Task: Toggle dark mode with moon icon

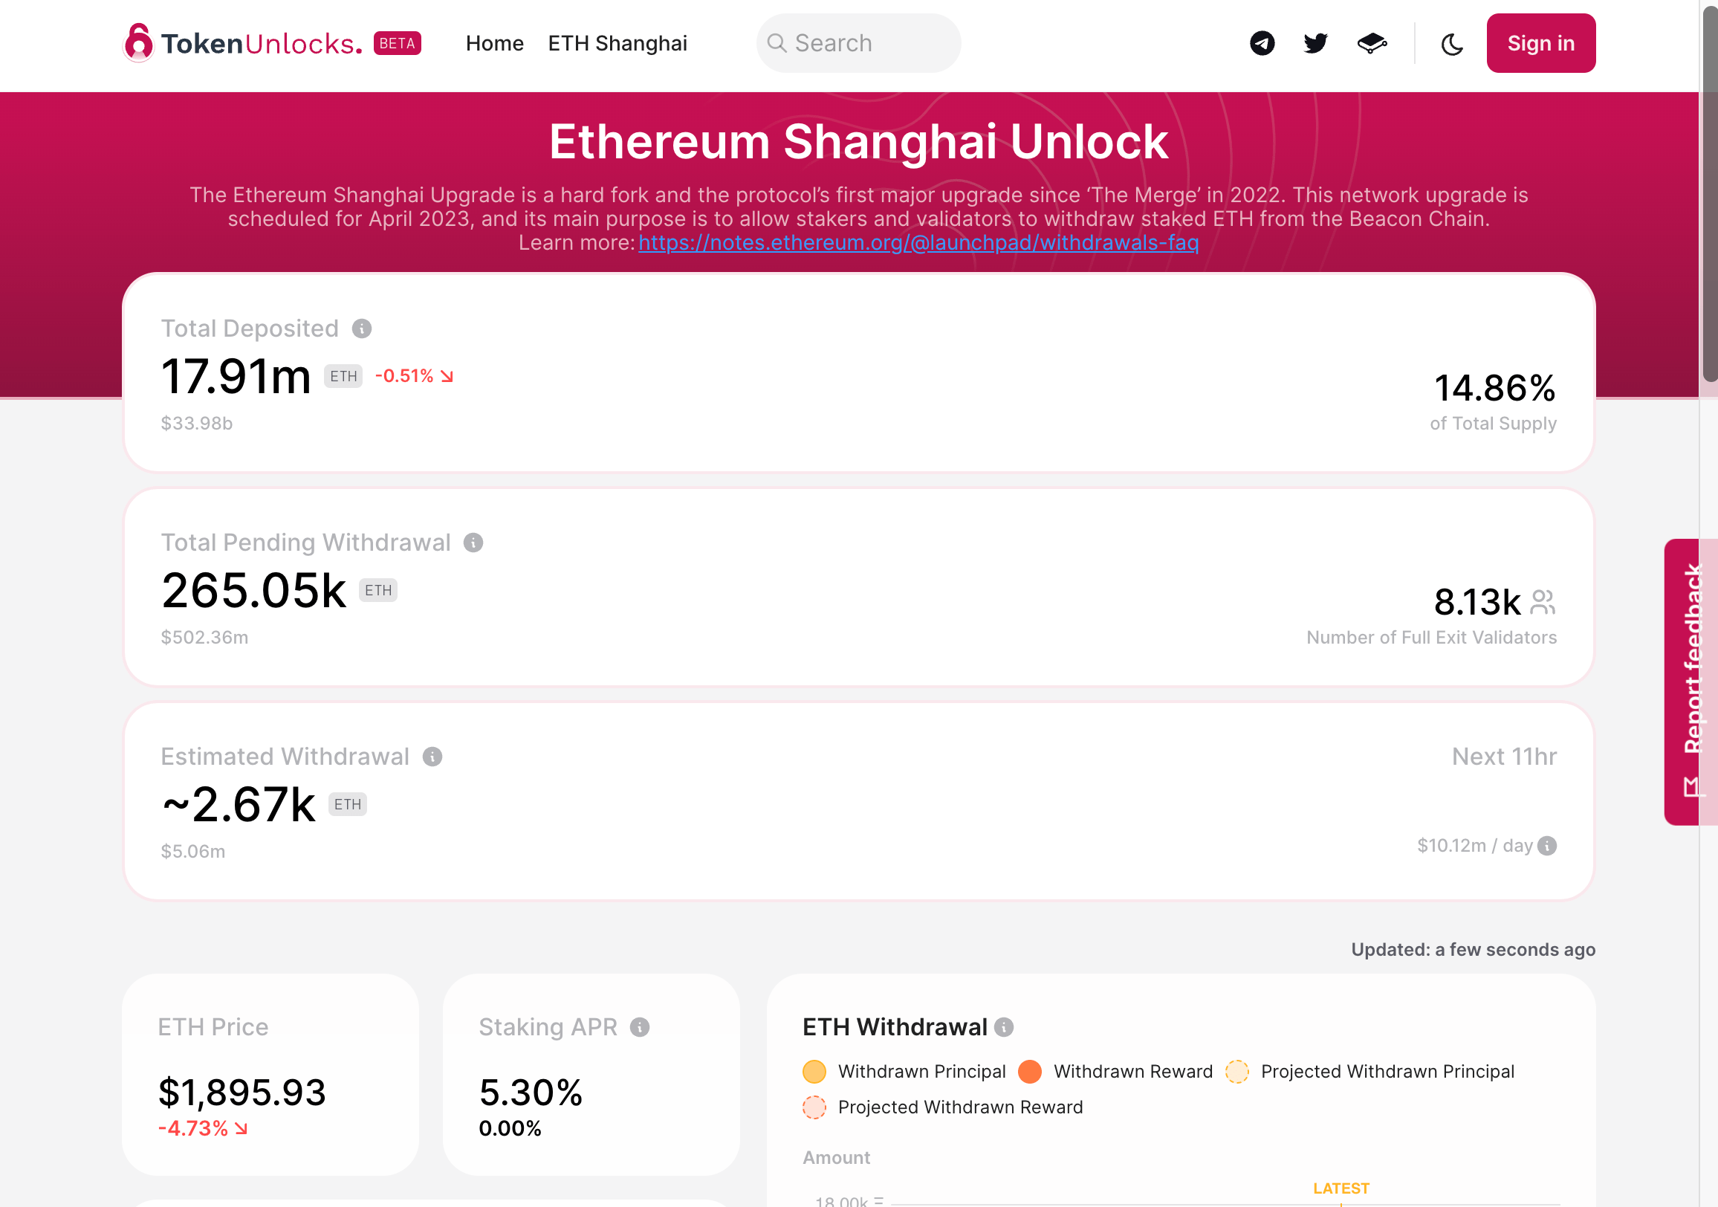Action: [1452, 44]
